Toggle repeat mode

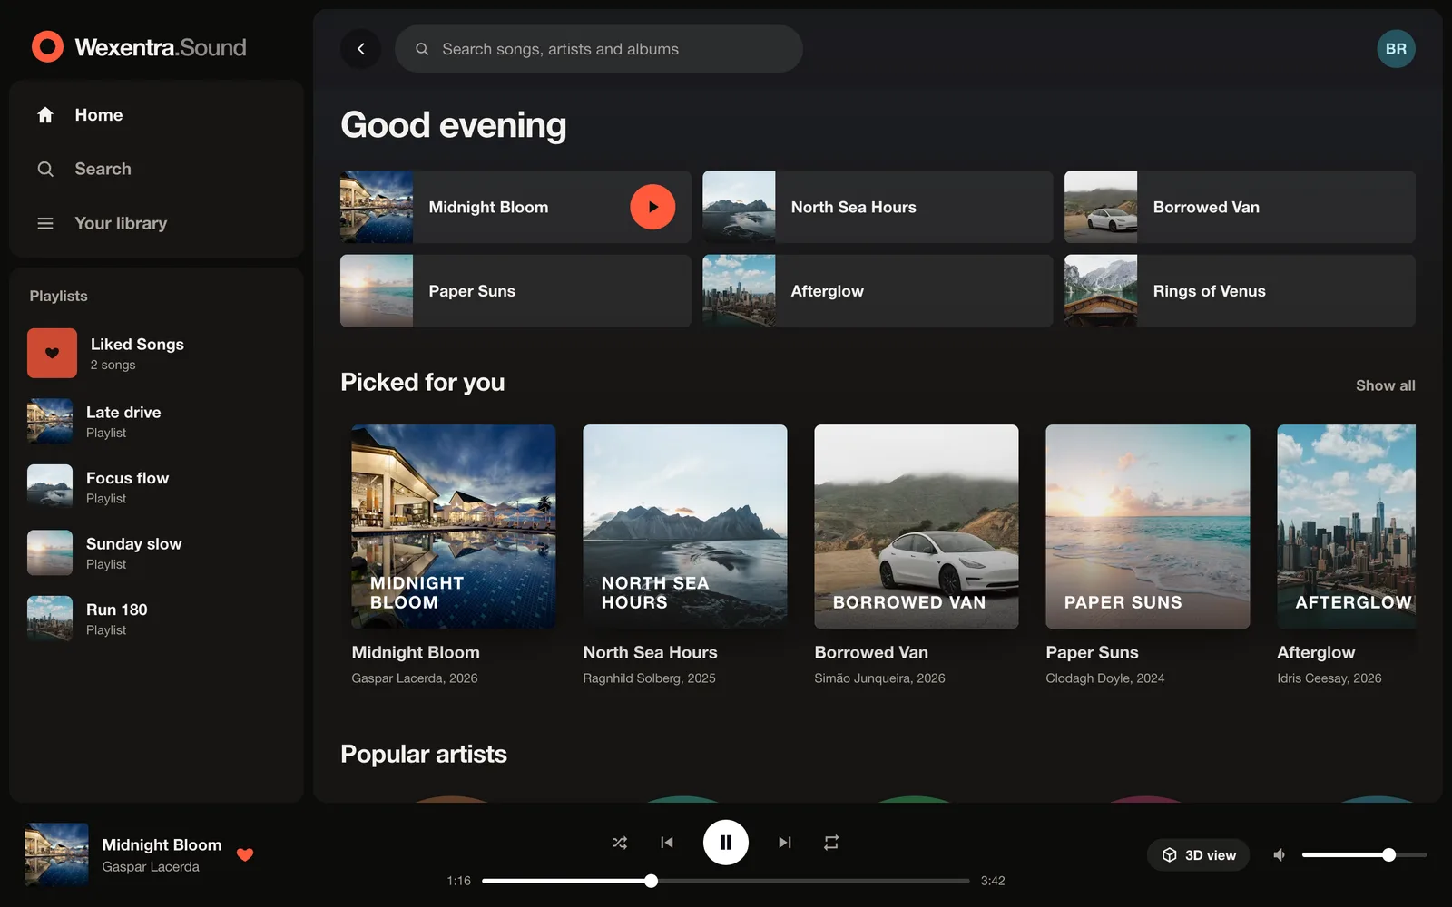click(831, 843)
